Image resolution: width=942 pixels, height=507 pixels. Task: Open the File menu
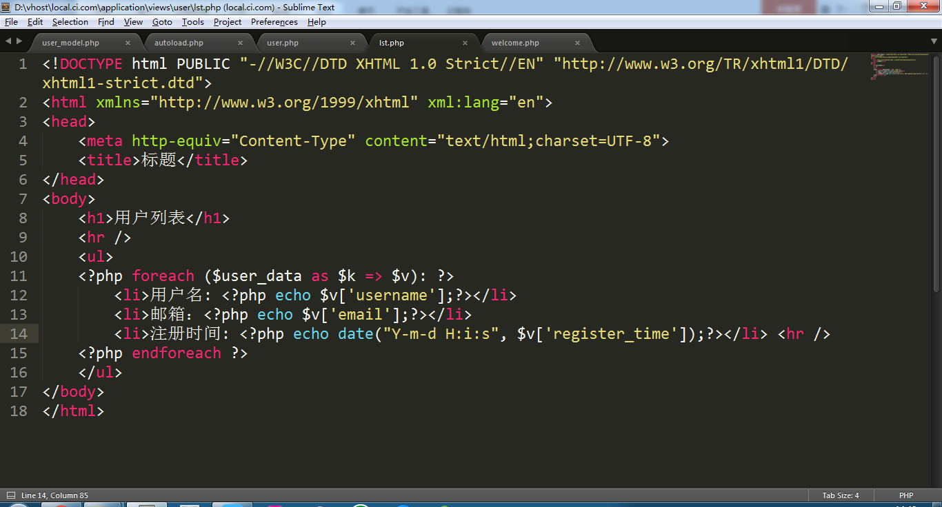(11, 22)
